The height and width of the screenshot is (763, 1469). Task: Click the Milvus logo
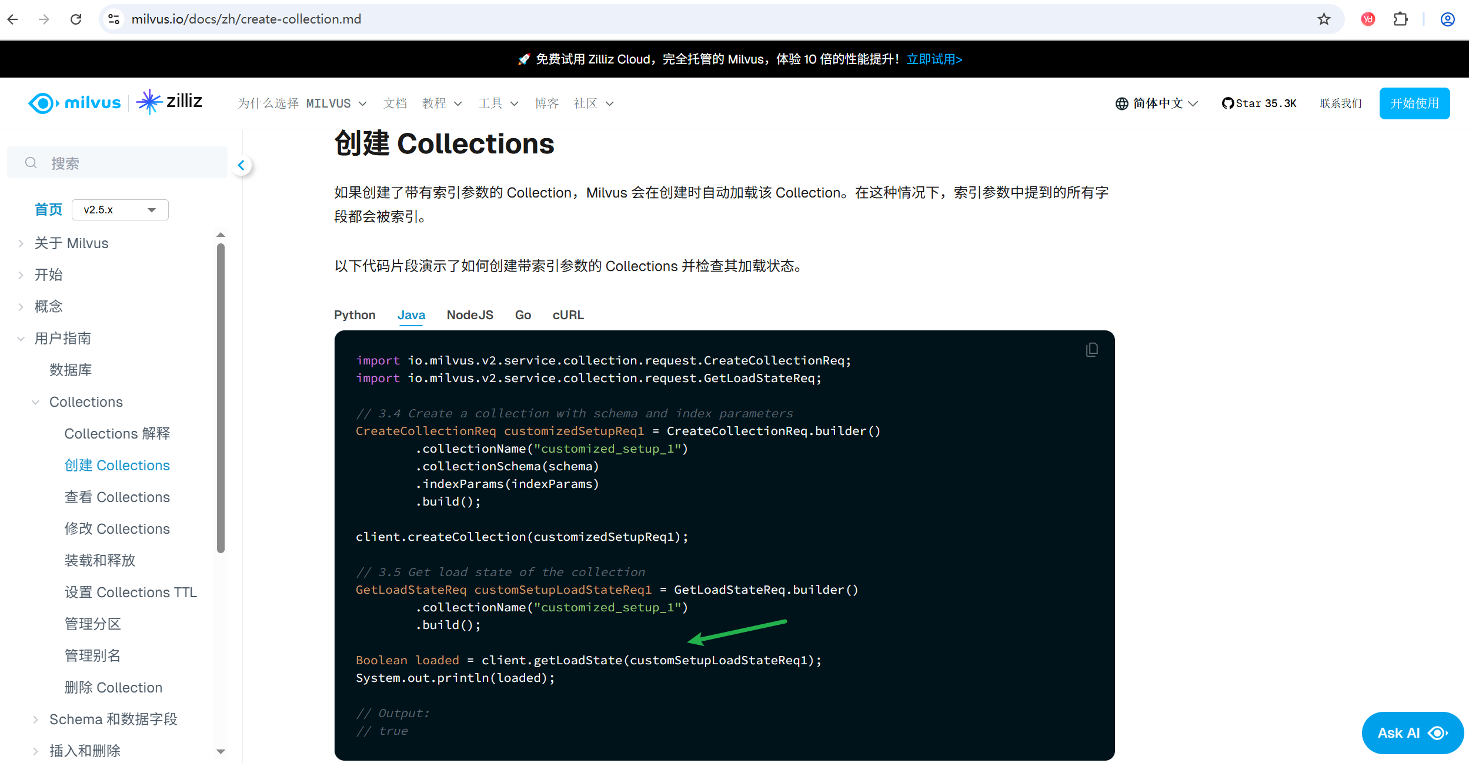(75, 103)
